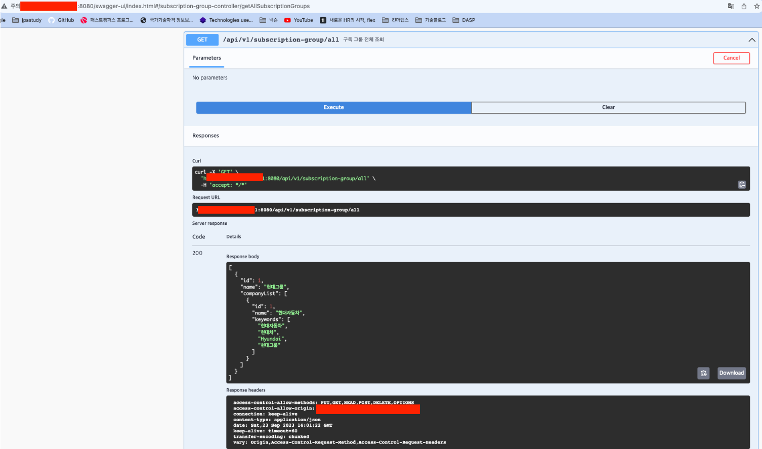Open the 패스트캠퍼스 bookmark
Viewport: 762px width, 449px height.
tap(107, 20)
